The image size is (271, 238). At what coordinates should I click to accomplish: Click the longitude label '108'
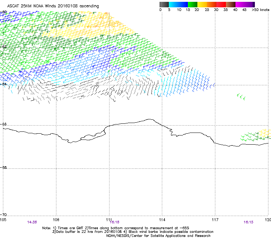56,219
